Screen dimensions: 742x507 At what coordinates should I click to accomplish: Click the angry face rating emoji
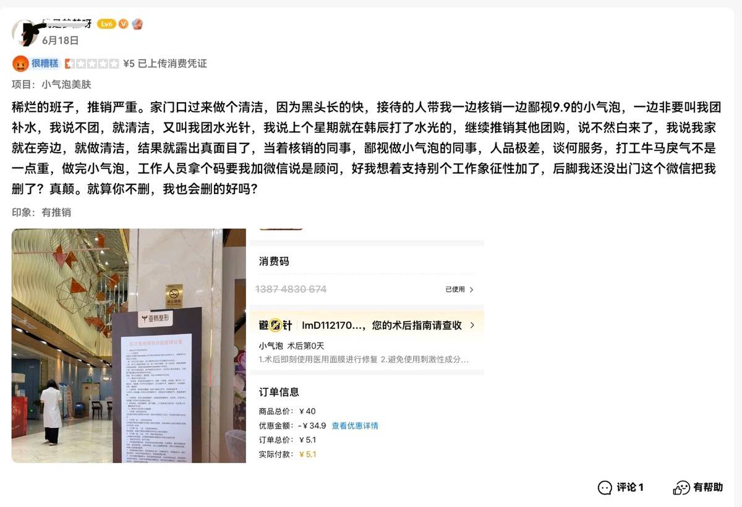[20, 63]
